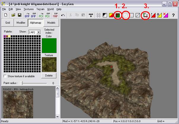Image resolution: width=179 pixels, height=124 pixels.
Task: Select the Alphamap tab
Action: [x=36, y=23]
